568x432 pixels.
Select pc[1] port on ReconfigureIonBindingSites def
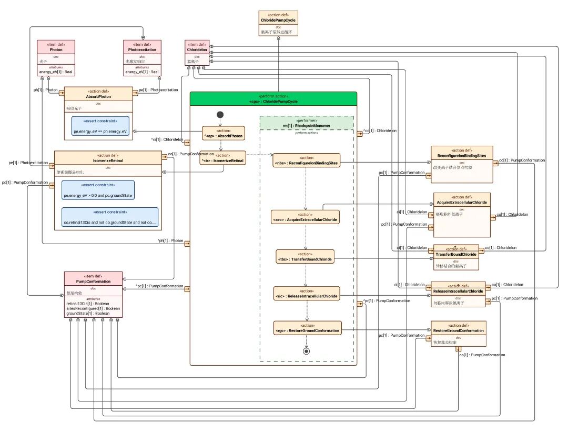[x=429, y=176]
